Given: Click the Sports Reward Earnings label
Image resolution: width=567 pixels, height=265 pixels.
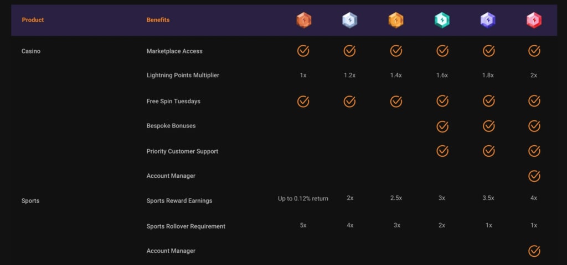Looking at the screenshot, I should pyautogui.click(x=179, y=201).
